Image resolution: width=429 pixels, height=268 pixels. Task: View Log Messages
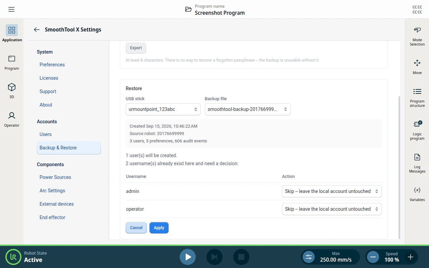point(417,163)
